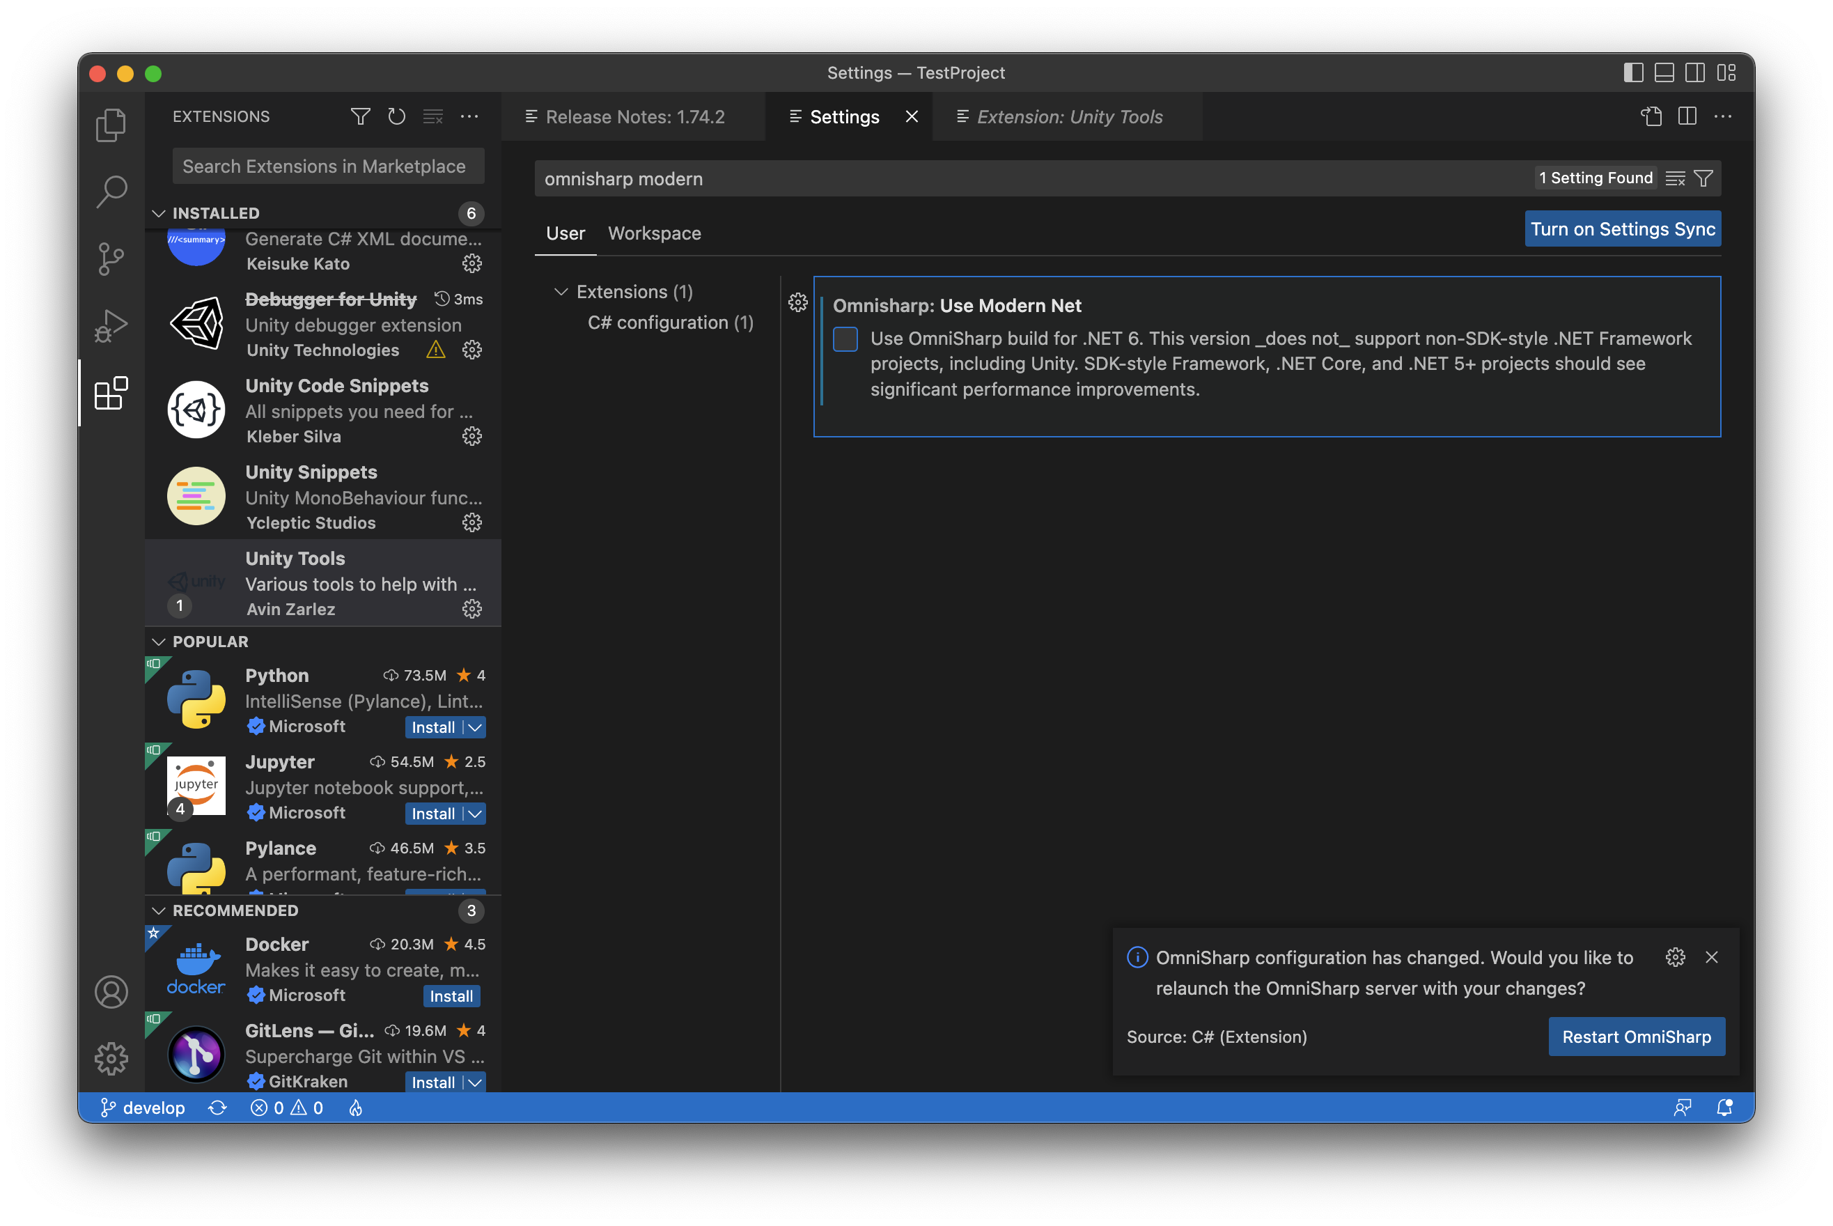Click the Restart OmniSharp button

coord(1636,1037)
